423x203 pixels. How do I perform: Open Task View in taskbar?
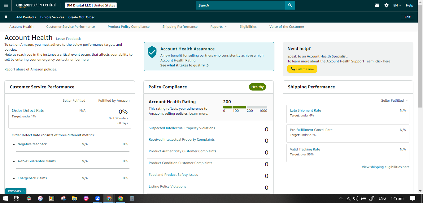pos(17,198)
